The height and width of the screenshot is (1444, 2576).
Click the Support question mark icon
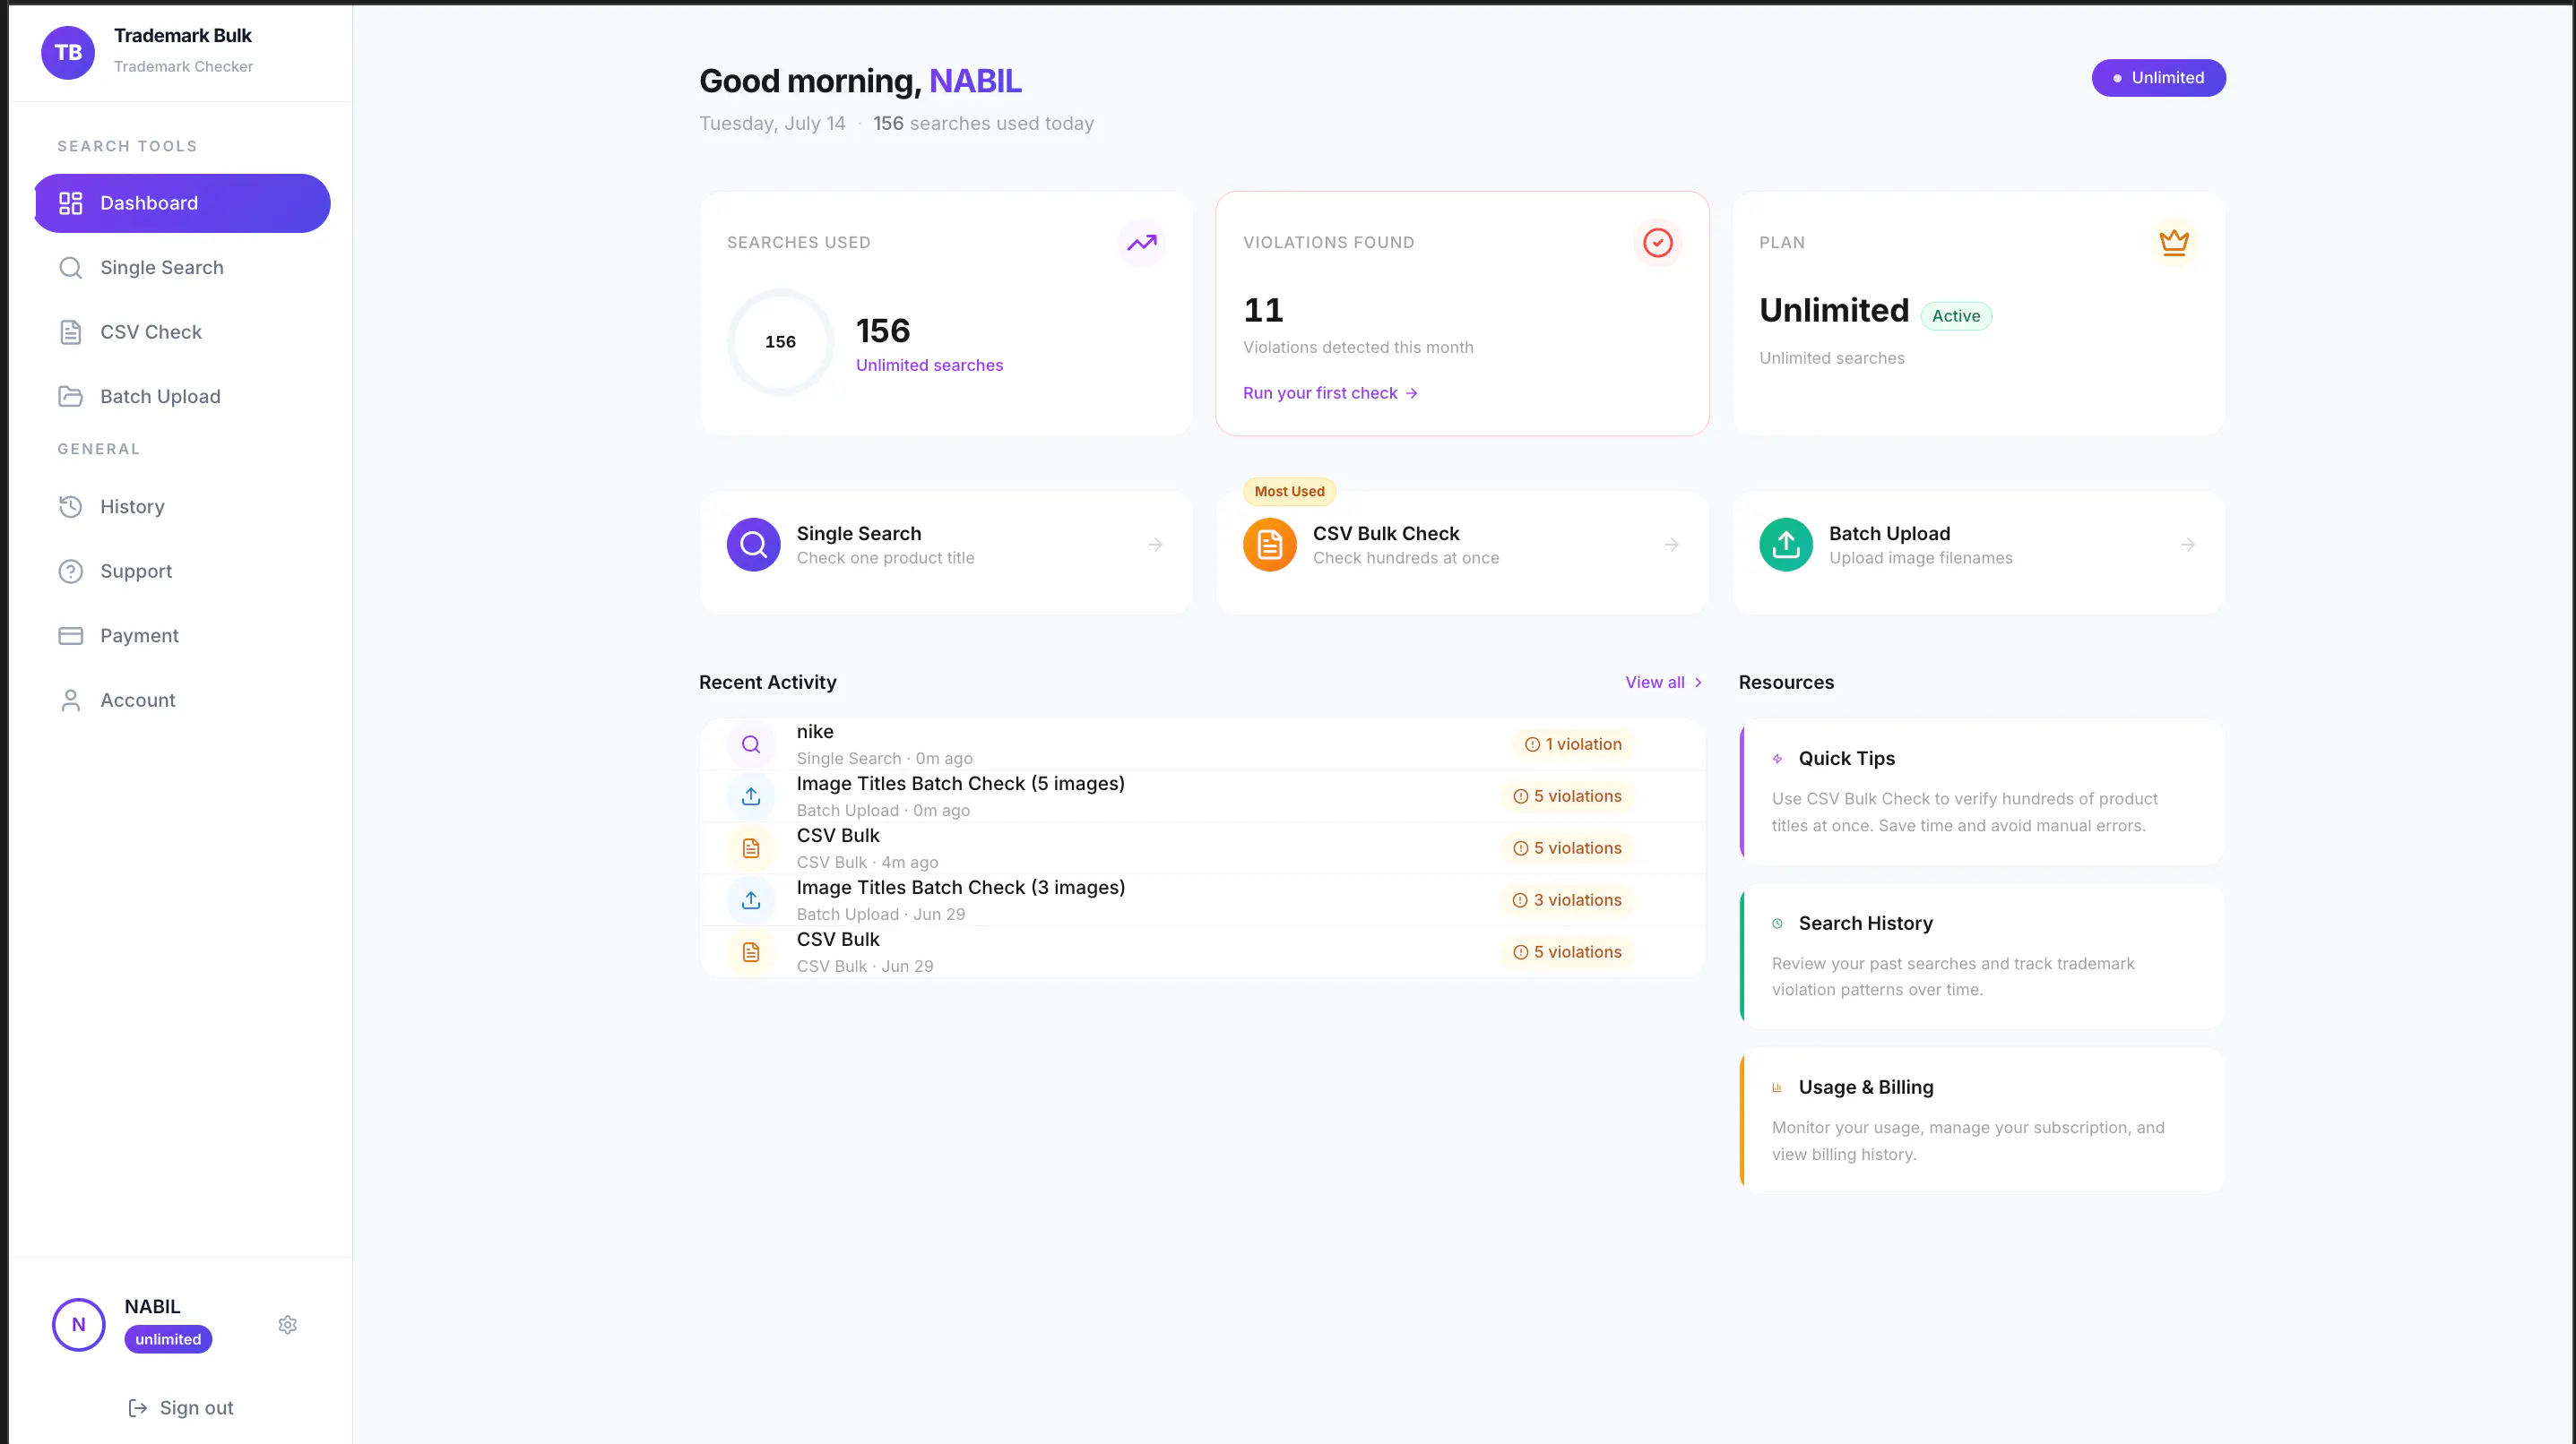(70, 571)
